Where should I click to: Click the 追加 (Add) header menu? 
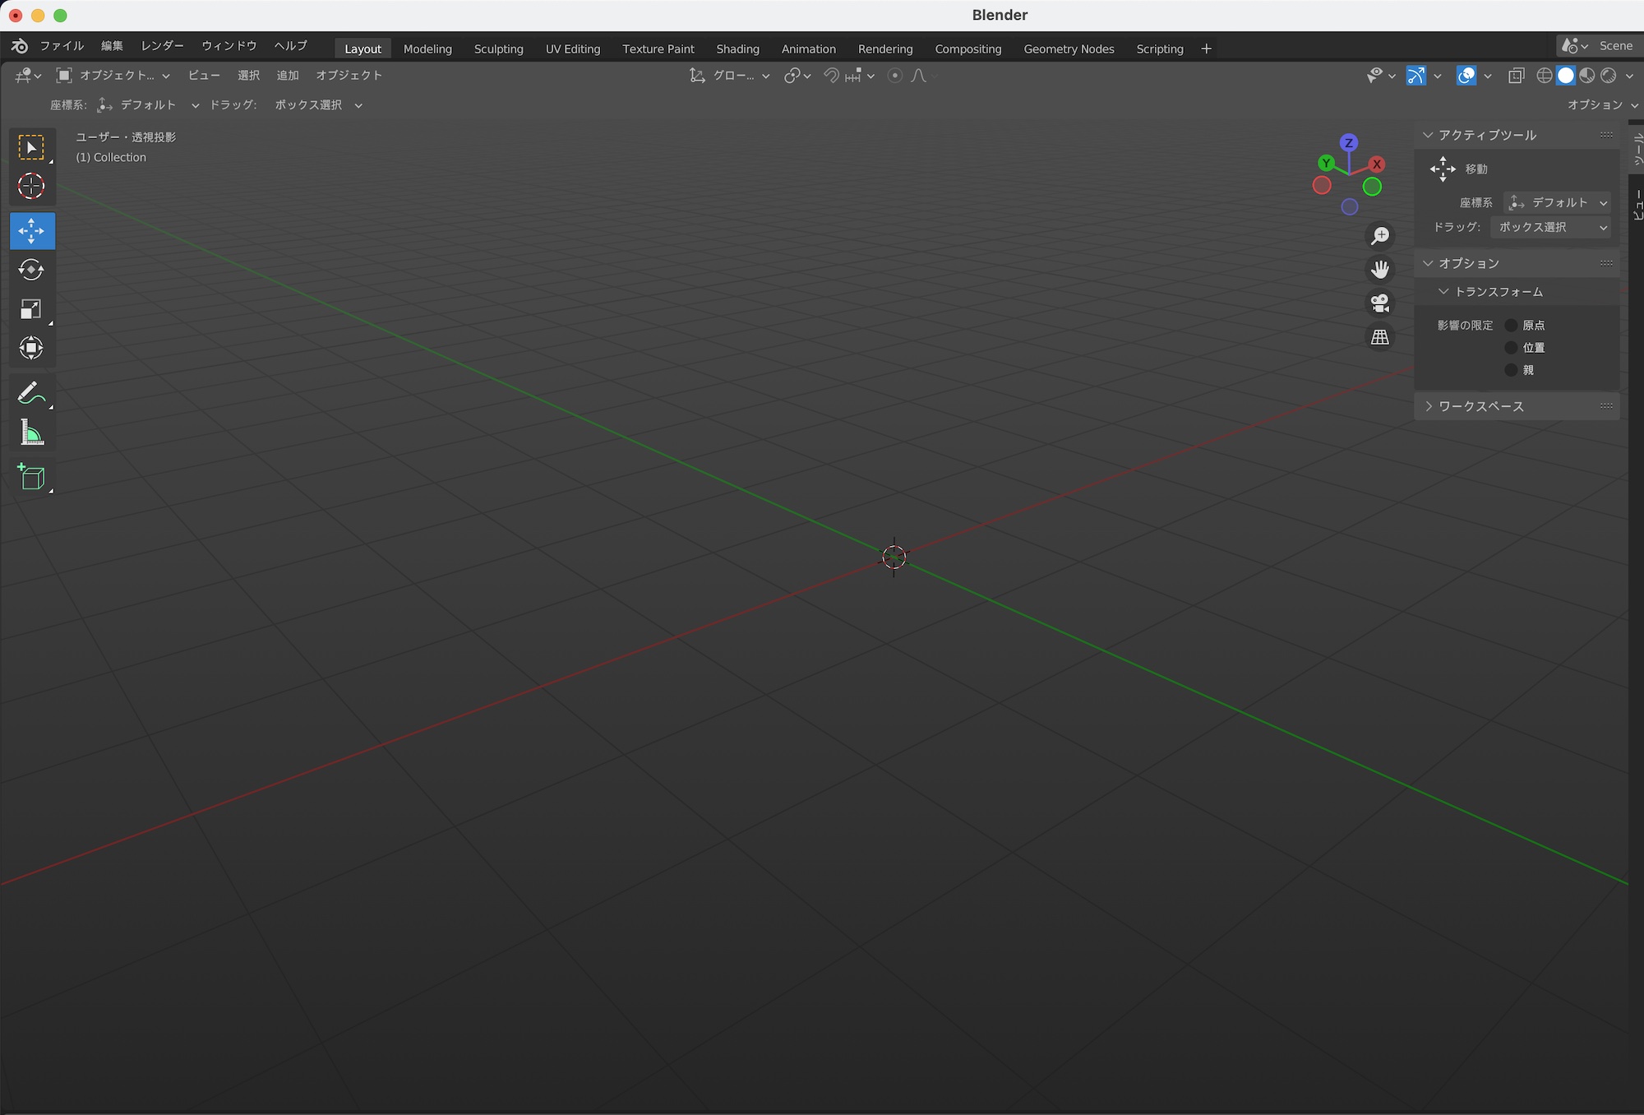pyautogui.click(x=288, y=76)
